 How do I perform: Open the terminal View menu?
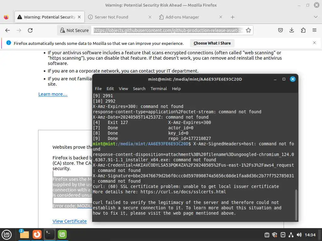pos(123,88)
